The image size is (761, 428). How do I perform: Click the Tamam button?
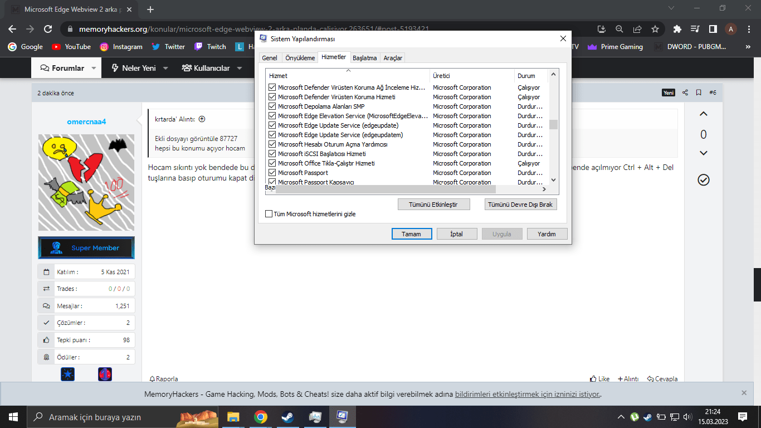pyautogui.click(x=412, y=234)
